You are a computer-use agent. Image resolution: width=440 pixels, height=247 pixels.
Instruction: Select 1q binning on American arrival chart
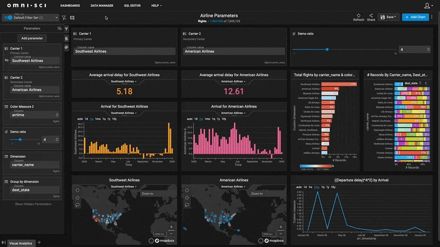point(214,119)
